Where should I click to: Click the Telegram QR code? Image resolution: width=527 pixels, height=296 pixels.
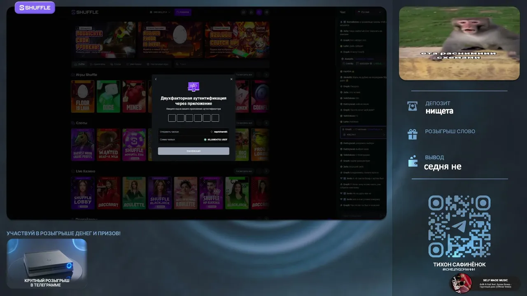(459, 227)
